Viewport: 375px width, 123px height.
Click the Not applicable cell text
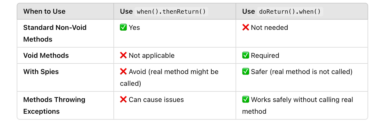(x=152, y=55)
